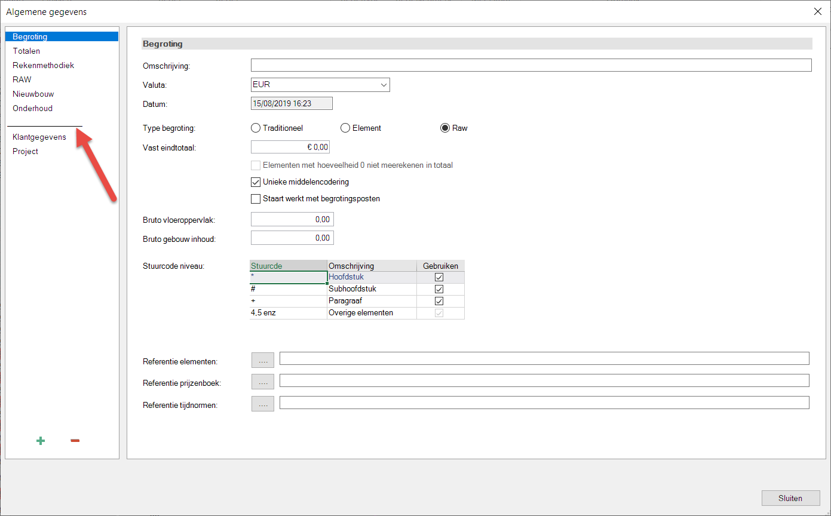Screen dimensions: 831x516
Task: Select the Paragraaf table cell
Action: pos(372,301)
